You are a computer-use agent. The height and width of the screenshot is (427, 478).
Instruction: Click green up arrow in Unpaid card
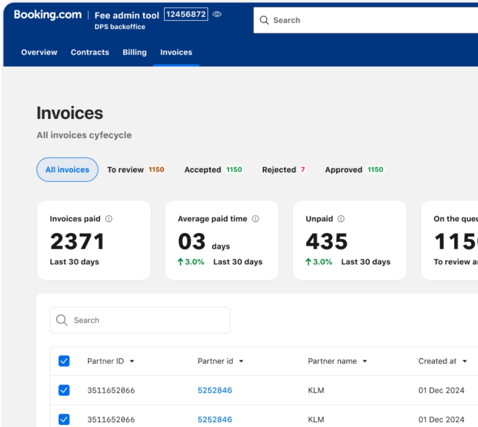point(308,262)
